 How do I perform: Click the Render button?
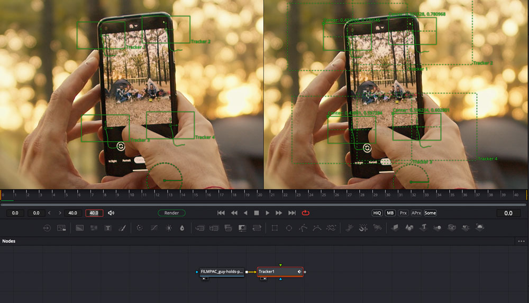click(171, 213)
